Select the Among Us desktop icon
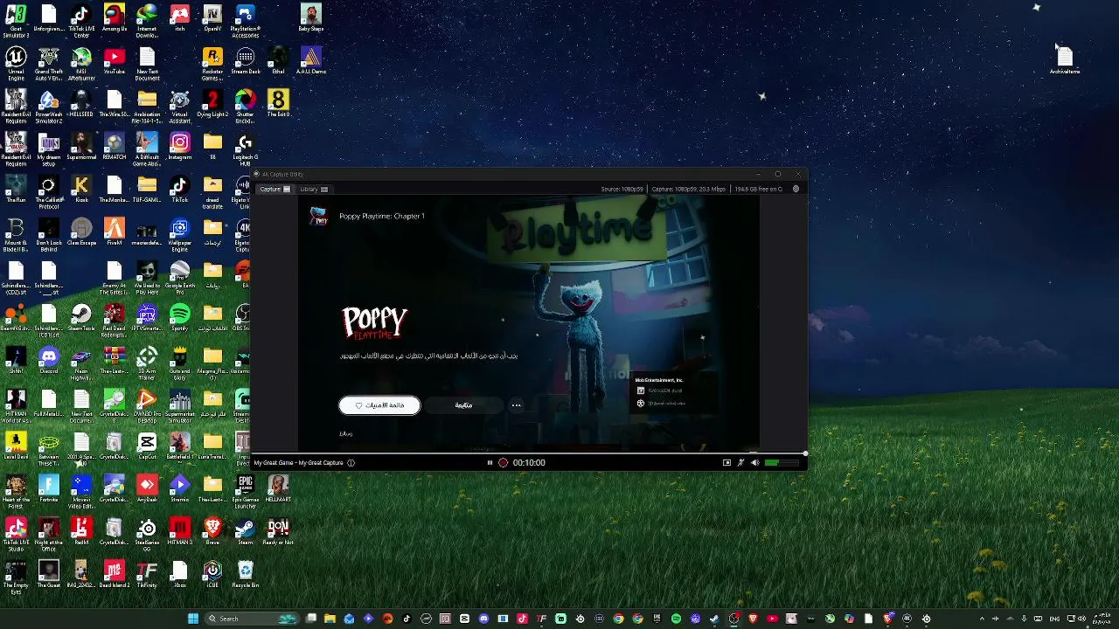The image size is (1119, 629). 114,19
